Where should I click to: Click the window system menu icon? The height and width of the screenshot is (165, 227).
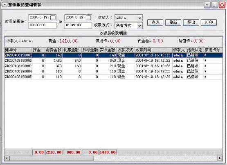tap(4, 5)
